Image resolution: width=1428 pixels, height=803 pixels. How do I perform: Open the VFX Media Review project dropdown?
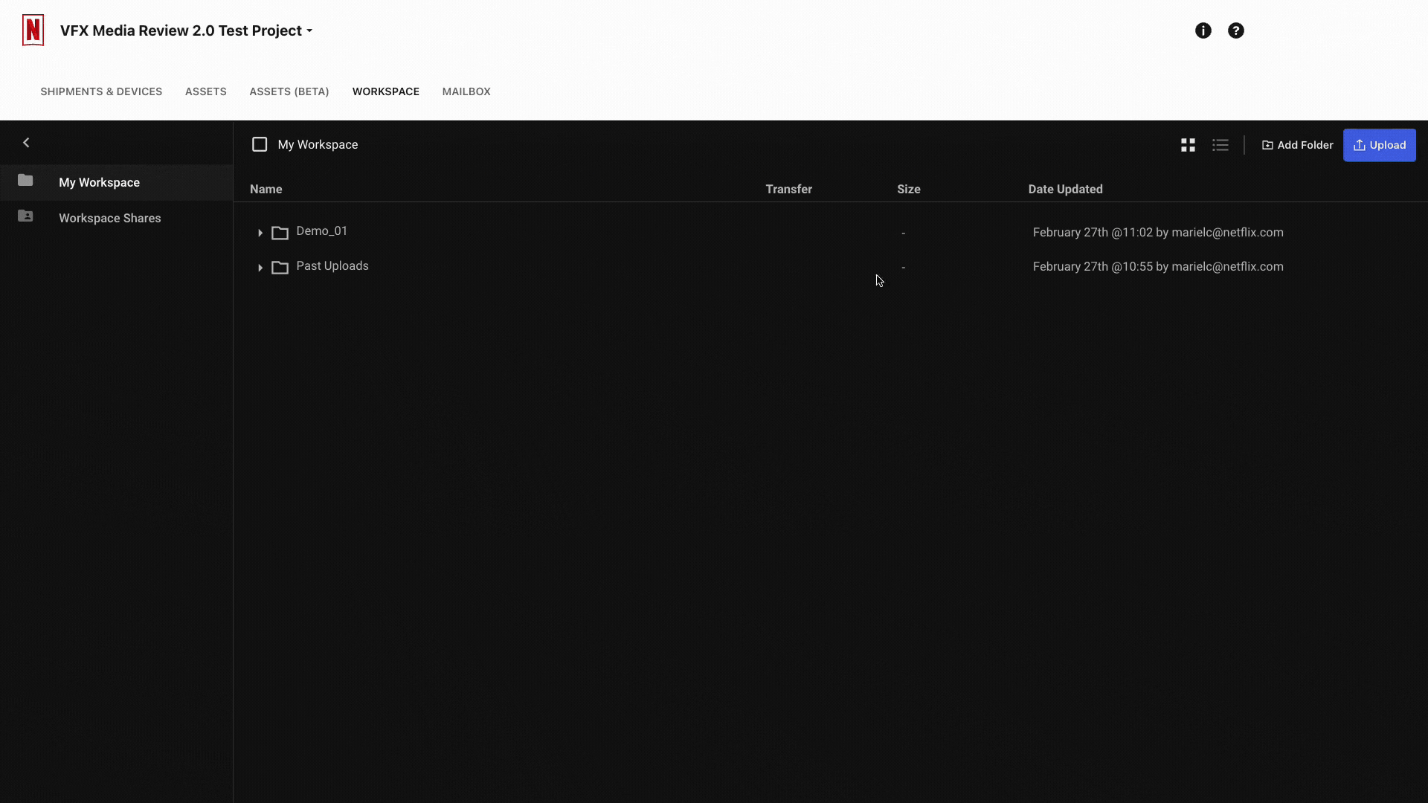(310, 30)
